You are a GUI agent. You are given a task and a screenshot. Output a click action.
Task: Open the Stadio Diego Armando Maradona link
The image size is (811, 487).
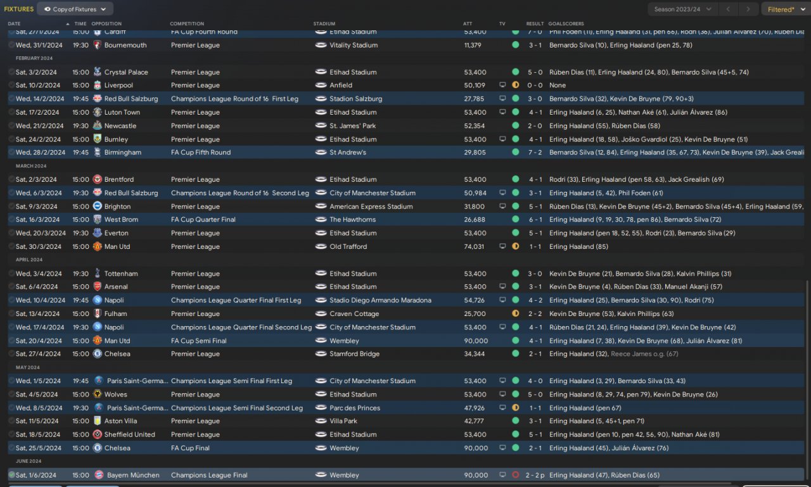(380, 300)
